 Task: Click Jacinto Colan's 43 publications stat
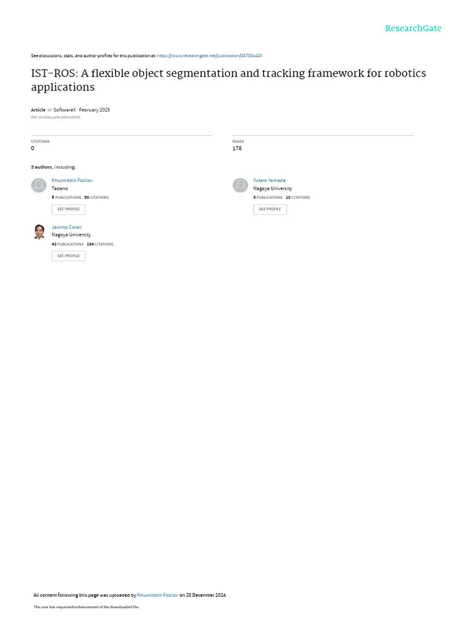point(67,244)
